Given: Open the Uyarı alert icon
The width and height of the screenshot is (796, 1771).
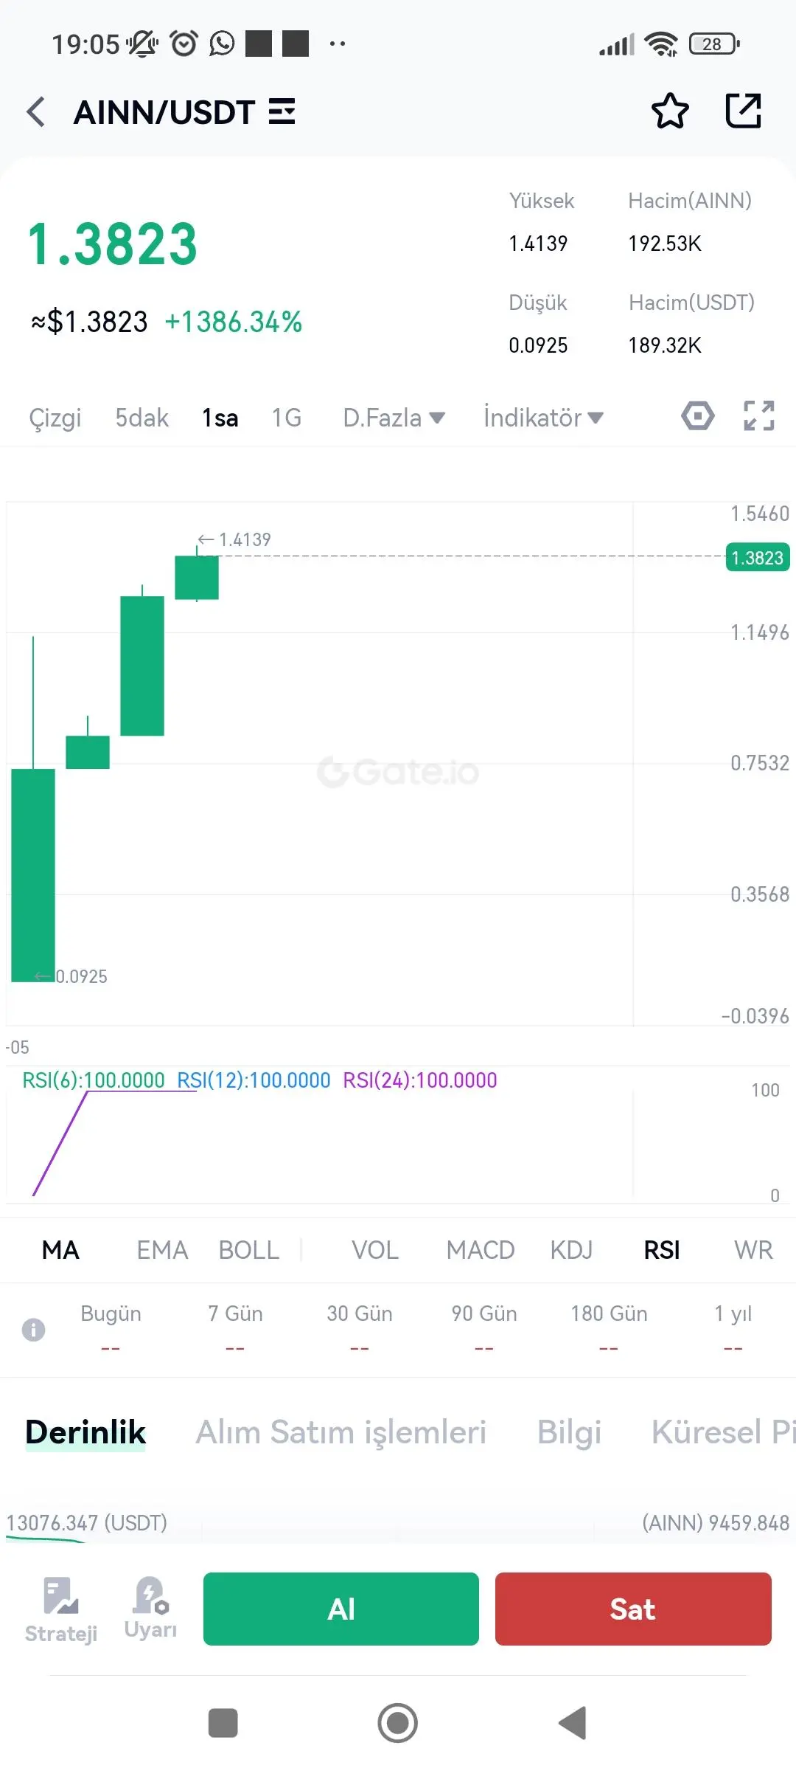Looking at the screenshot, I should [150, 1609].
